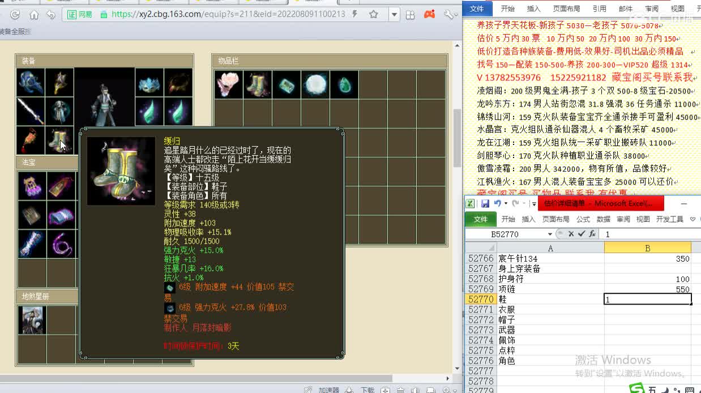This screenshot has width=701, height=393.
Task: Select the warrior card in 地煞星册 panel
Action: (32, 320)
